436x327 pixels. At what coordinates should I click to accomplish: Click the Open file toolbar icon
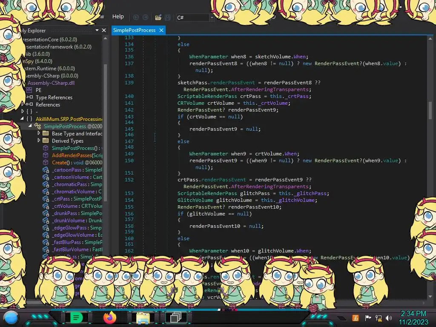coord(158,17)
